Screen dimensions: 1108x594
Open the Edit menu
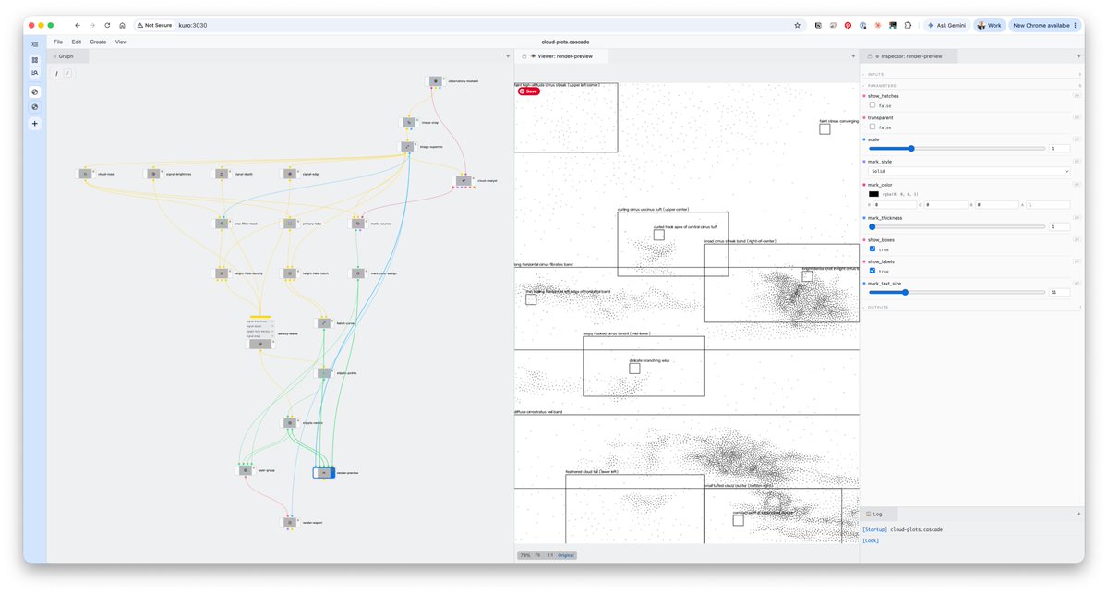coord(77,42)
